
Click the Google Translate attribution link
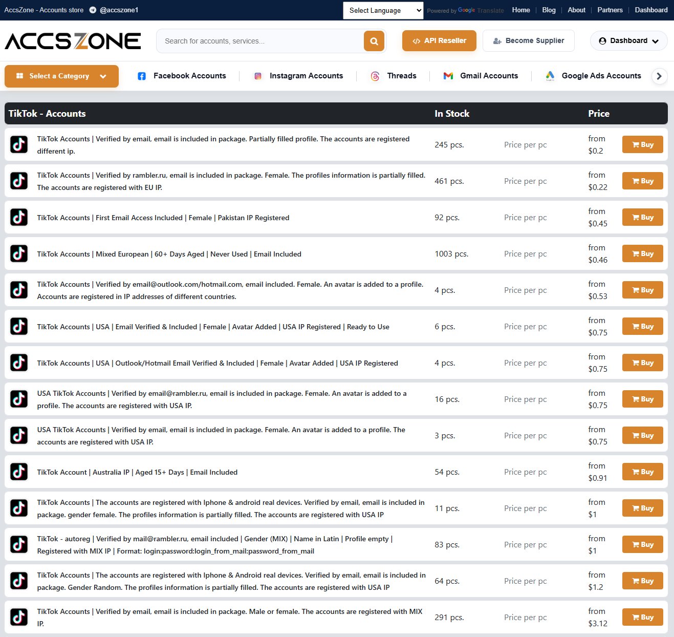[x=481, y=10]
